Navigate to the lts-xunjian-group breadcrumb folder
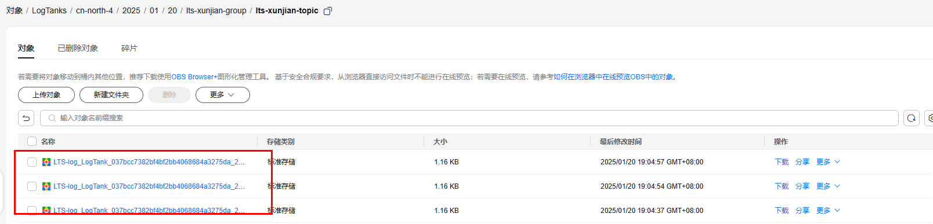The height and width of the screenshot is (224, 933). click(x=216, y=10)
